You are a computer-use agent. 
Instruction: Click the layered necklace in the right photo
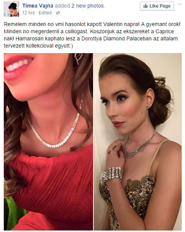(139, 146)
